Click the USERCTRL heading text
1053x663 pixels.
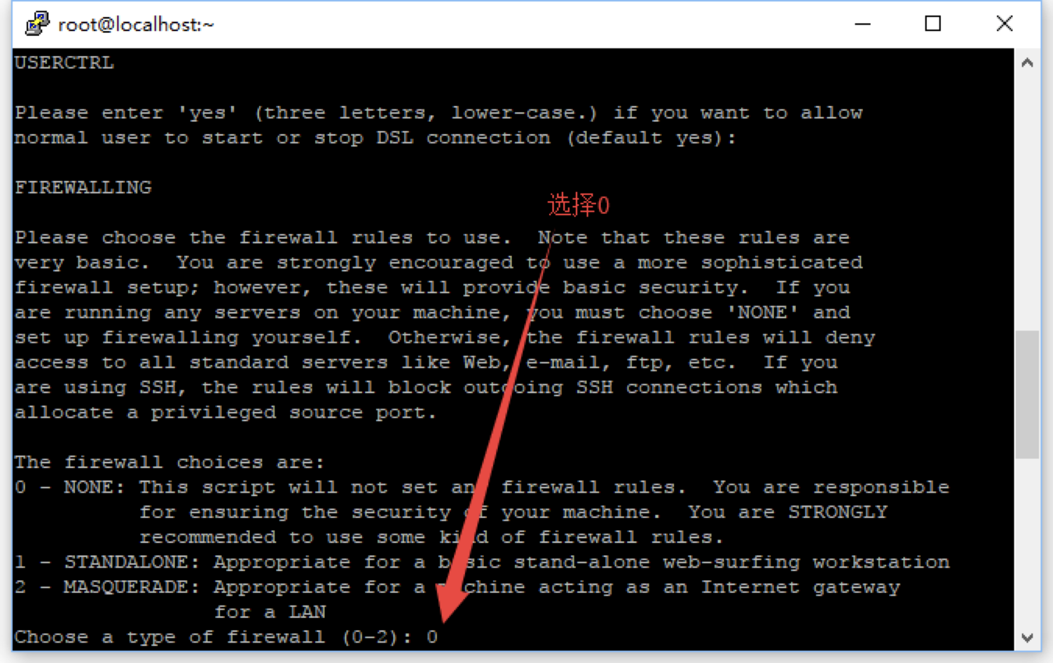coord(64,63)
